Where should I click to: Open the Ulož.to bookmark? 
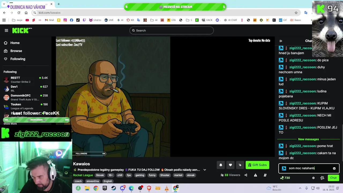95,20
